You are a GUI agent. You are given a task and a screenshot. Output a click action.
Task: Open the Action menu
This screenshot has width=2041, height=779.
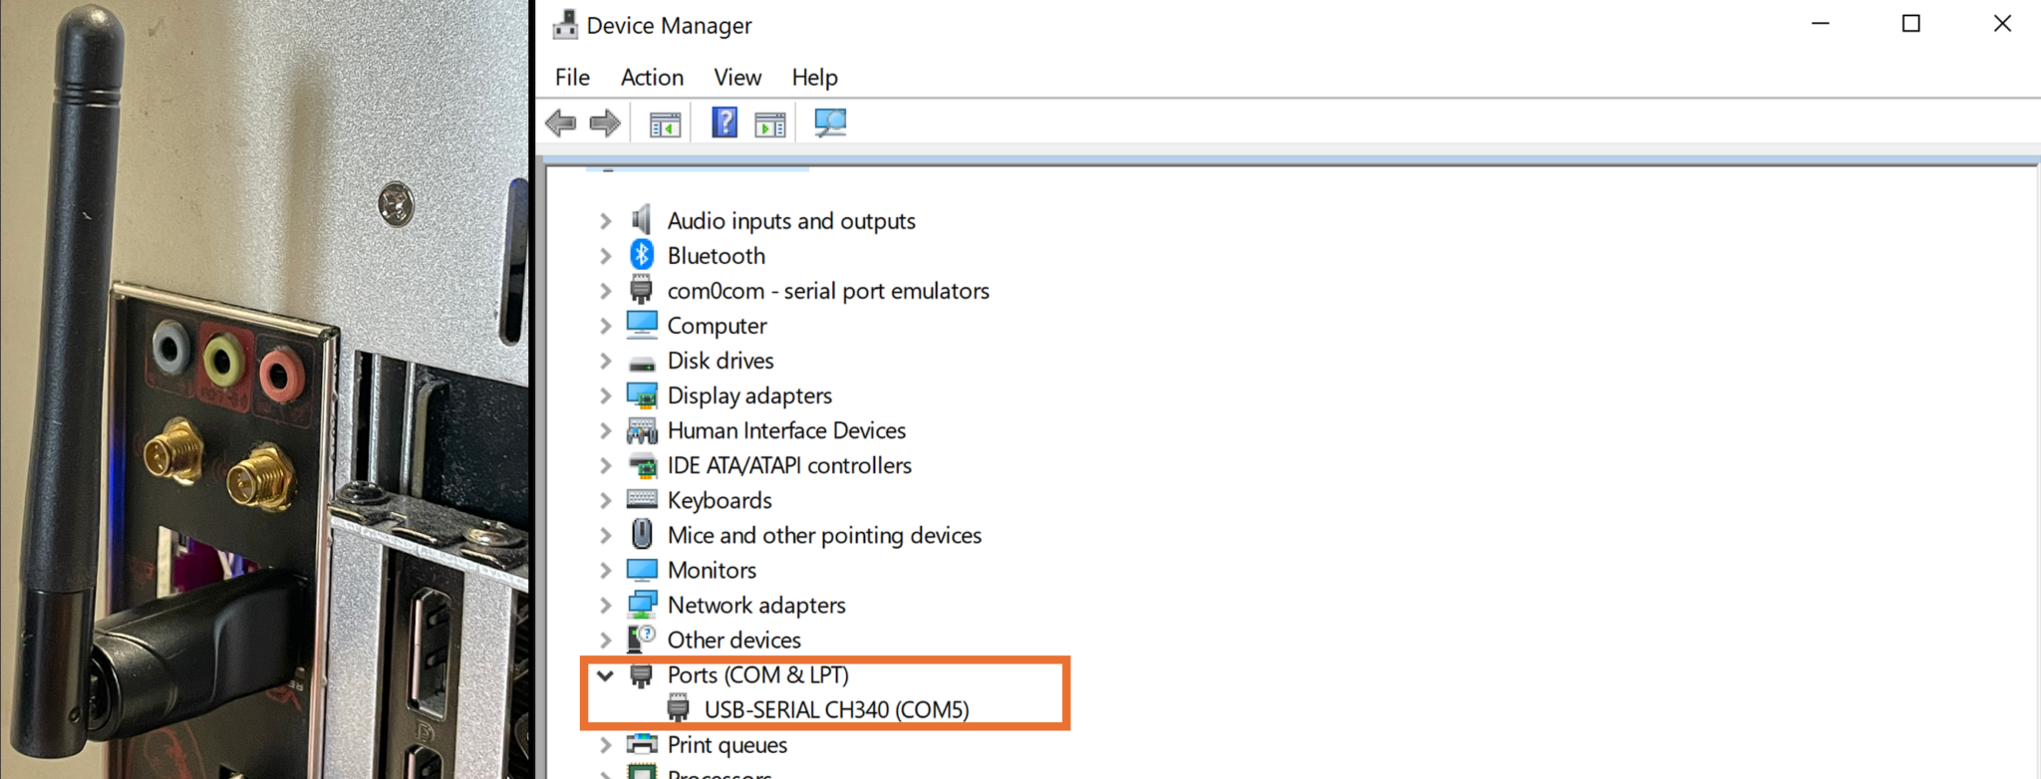[652, 78]
